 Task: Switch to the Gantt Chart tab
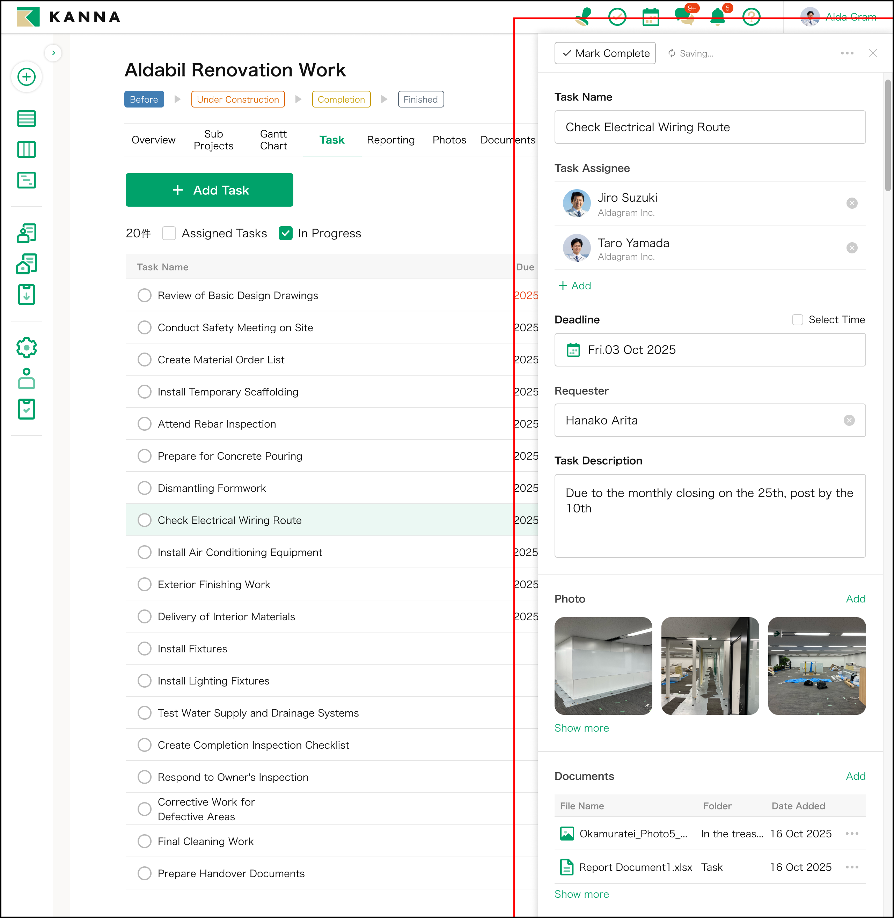(x=273, y=139)
